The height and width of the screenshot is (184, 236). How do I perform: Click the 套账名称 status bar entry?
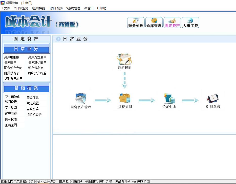tap(28, 181)
